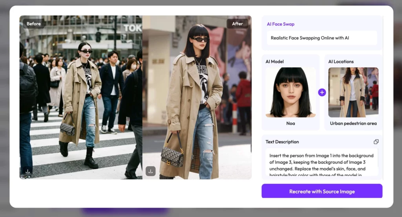Click the Urban pedestrian area caption
The height and width of the screenshot is (217, 402).
tap(353, 123)
